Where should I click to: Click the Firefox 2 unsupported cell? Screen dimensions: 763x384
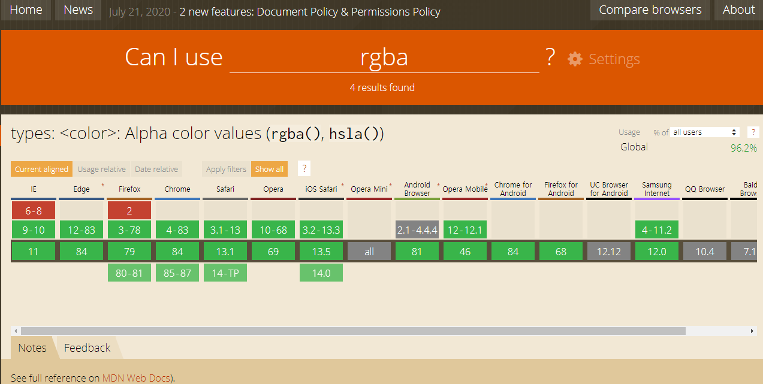click(129, 210)
